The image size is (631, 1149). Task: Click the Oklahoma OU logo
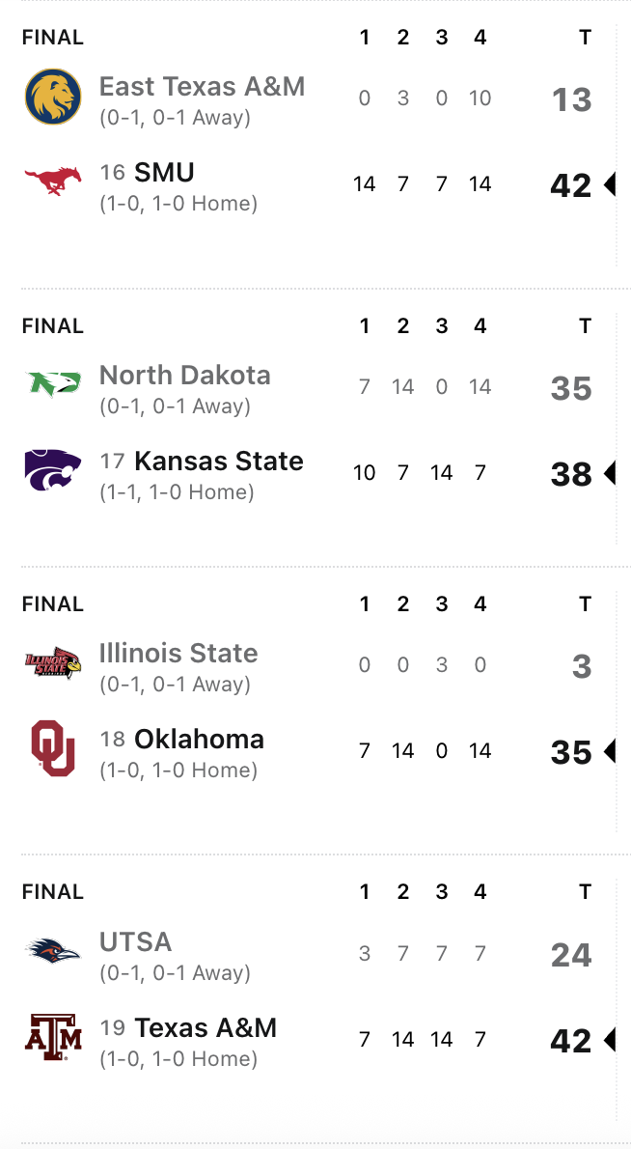tap(53, 749)
